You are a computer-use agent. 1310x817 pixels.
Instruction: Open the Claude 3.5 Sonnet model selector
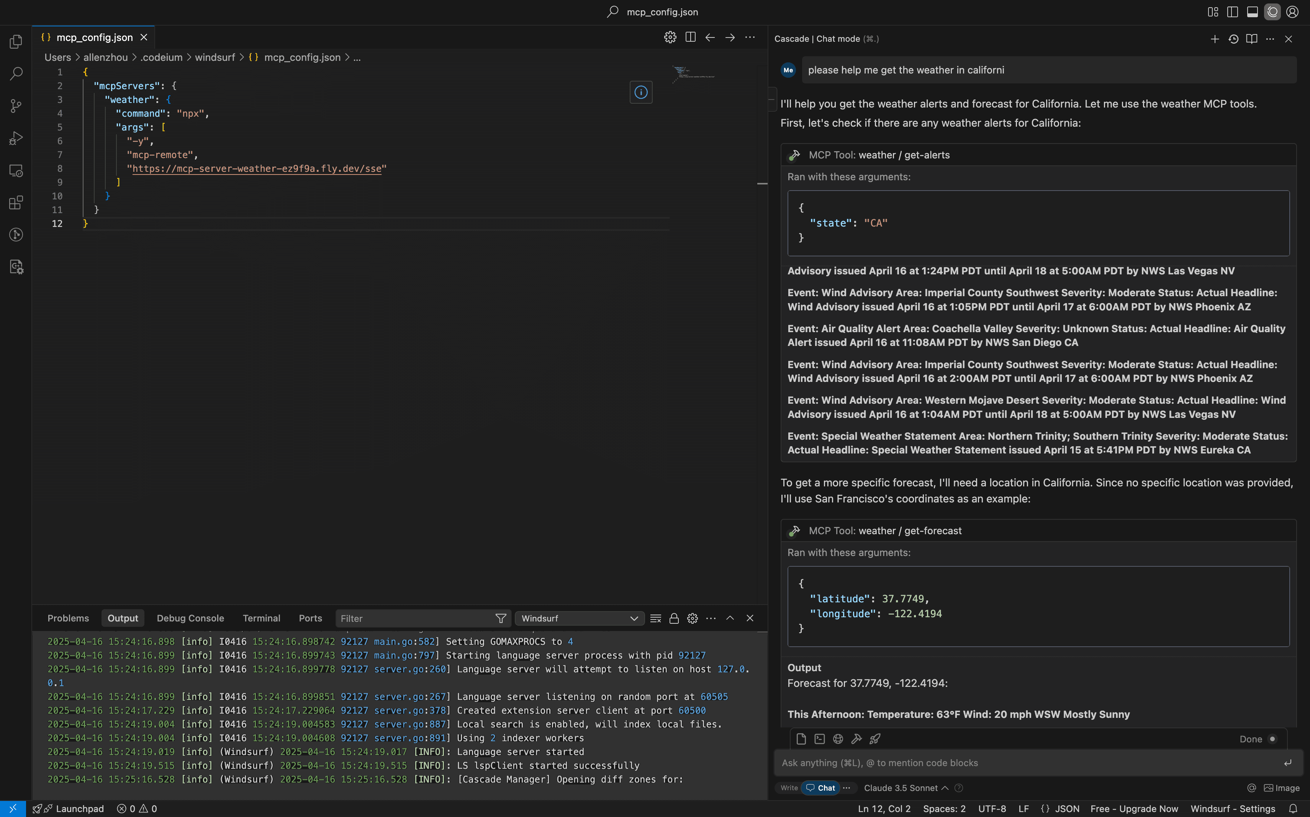tap(901, 788)
